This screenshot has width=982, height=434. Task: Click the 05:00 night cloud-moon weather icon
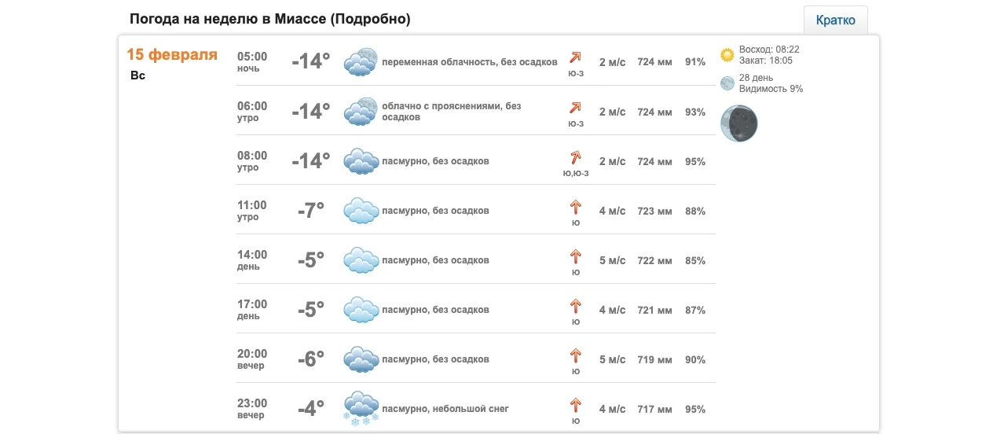pos(361,62)
